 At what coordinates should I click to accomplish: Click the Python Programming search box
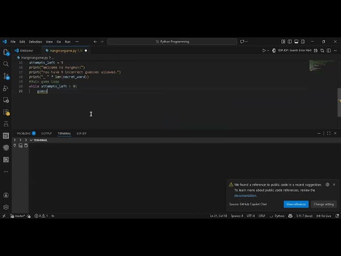172,42
